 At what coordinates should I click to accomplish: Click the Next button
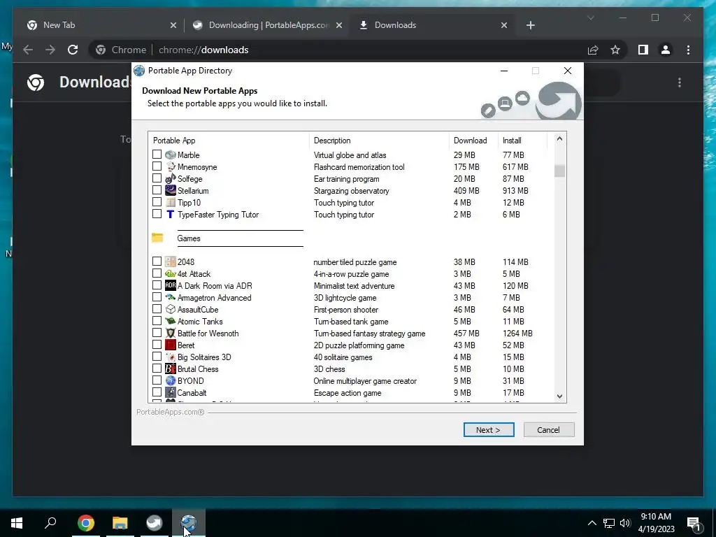coord(489,430)
